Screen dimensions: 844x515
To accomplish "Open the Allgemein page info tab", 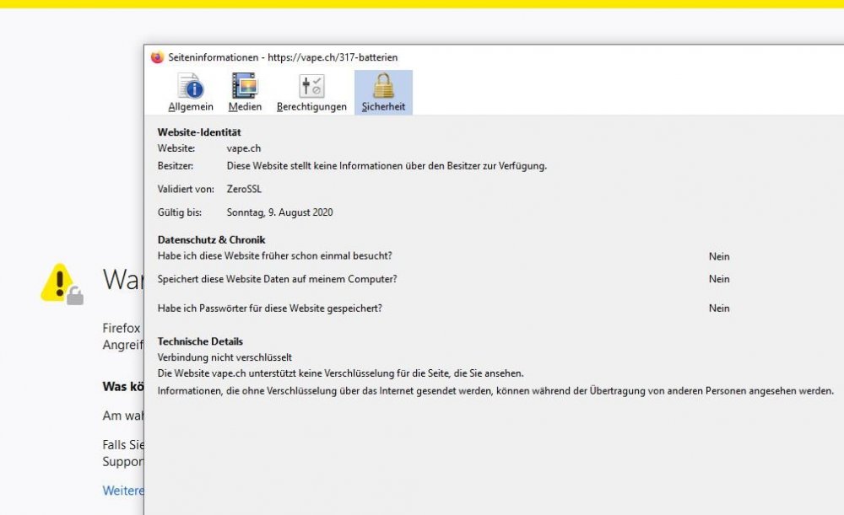I will click(191, 93).
